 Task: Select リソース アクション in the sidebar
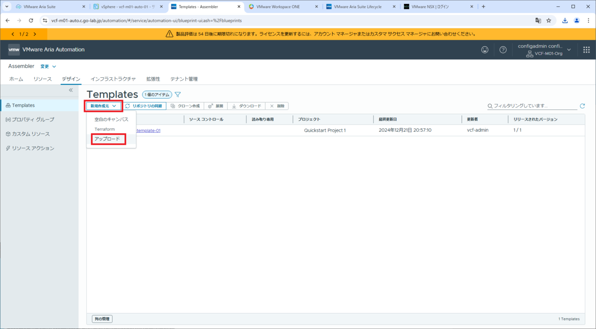40,148
